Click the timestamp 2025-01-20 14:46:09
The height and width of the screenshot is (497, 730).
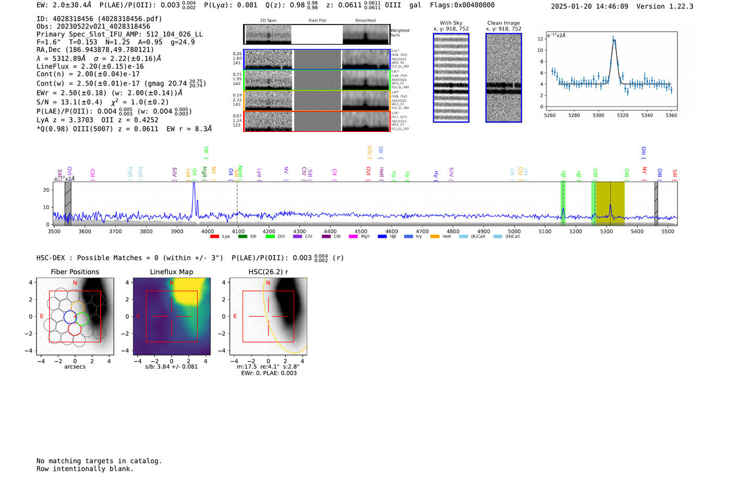pos(590,6)
